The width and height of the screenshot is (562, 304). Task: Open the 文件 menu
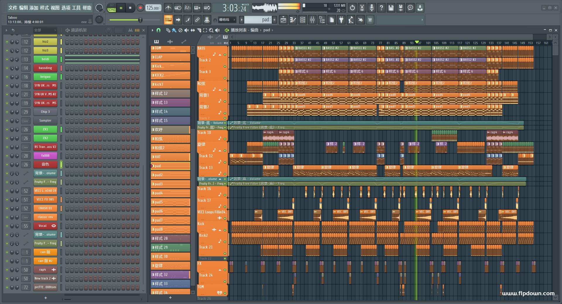click(x=13, y=8)
